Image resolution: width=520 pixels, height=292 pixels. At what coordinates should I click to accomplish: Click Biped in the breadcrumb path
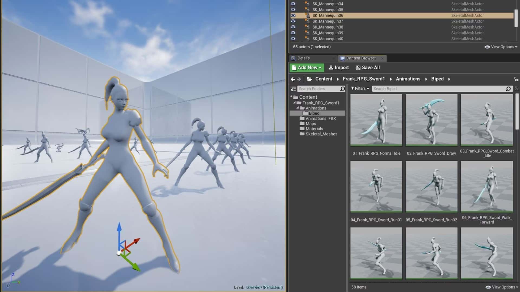[x=437, y=79]
